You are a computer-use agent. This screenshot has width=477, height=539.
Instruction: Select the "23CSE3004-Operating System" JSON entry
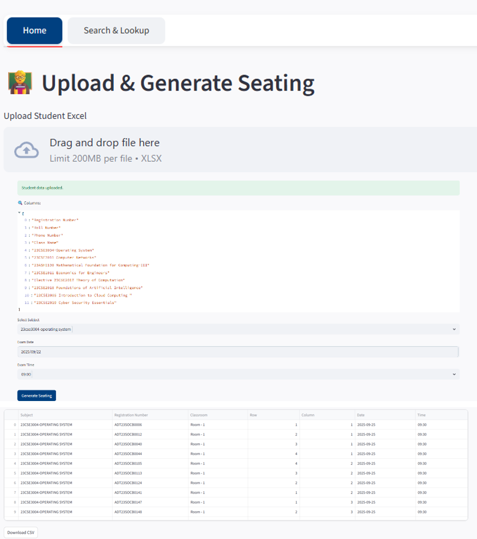click(63, 250)
